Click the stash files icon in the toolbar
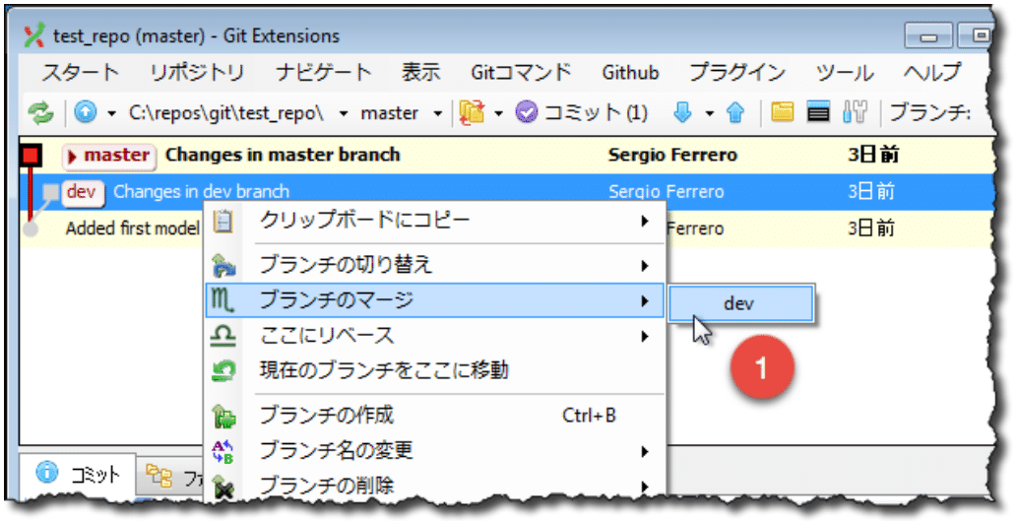Viewport: 1016px width, 521px height. pyautogui.click(x=473, y=112)
